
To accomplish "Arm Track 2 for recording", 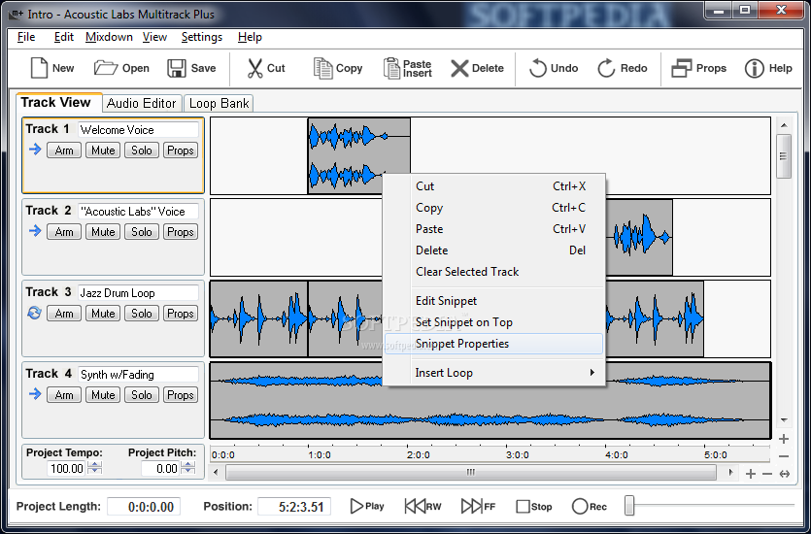I will point(64,232).
